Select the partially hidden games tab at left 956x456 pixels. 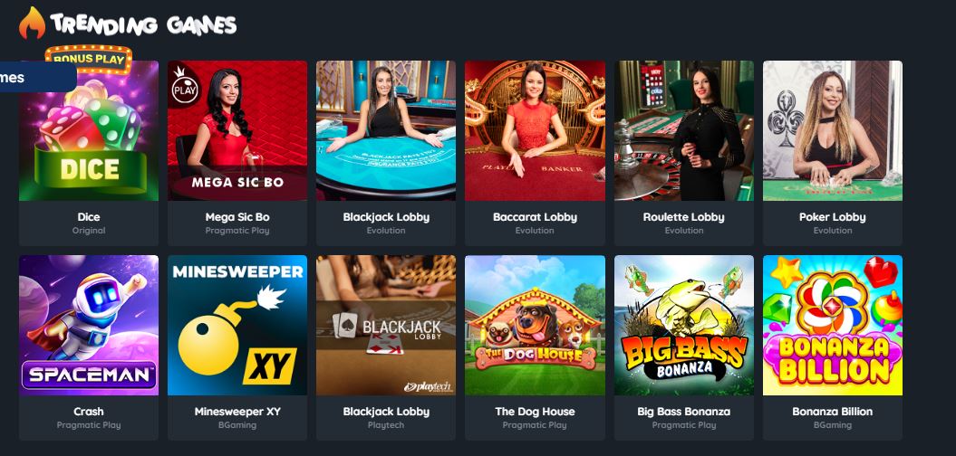coord(38,77)
